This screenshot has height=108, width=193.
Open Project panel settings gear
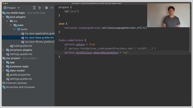(x=46, y=8)
